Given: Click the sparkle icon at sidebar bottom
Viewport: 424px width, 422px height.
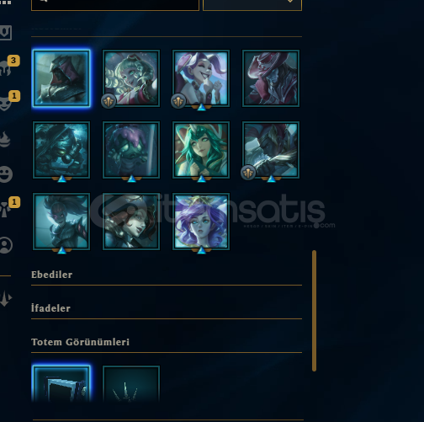Looking at the screenshot, I should tap(6, 298).
